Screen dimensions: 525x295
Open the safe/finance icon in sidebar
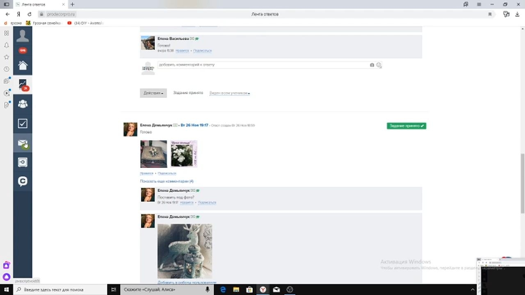click(23, 162)
